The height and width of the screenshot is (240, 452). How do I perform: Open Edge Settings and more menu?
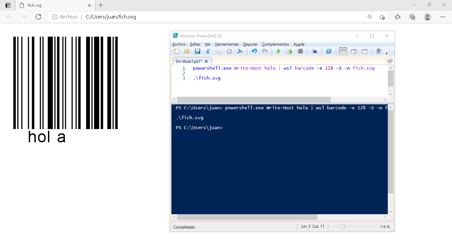tap(443, 17)
